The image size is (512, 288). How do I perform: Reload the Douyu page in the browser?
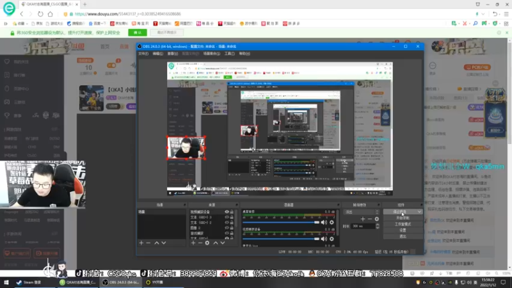point(40,14)
